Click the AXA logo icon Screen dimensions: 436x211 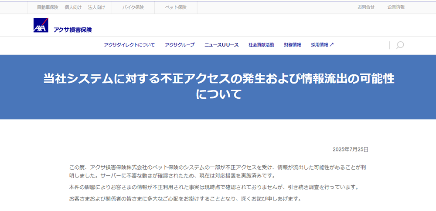click(41, 25)
